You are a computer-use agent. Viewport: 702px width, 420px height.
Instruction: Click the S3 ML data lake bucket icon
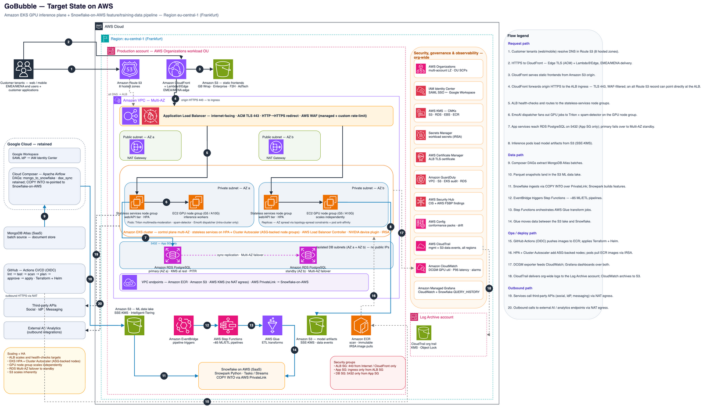click(134, 326)
